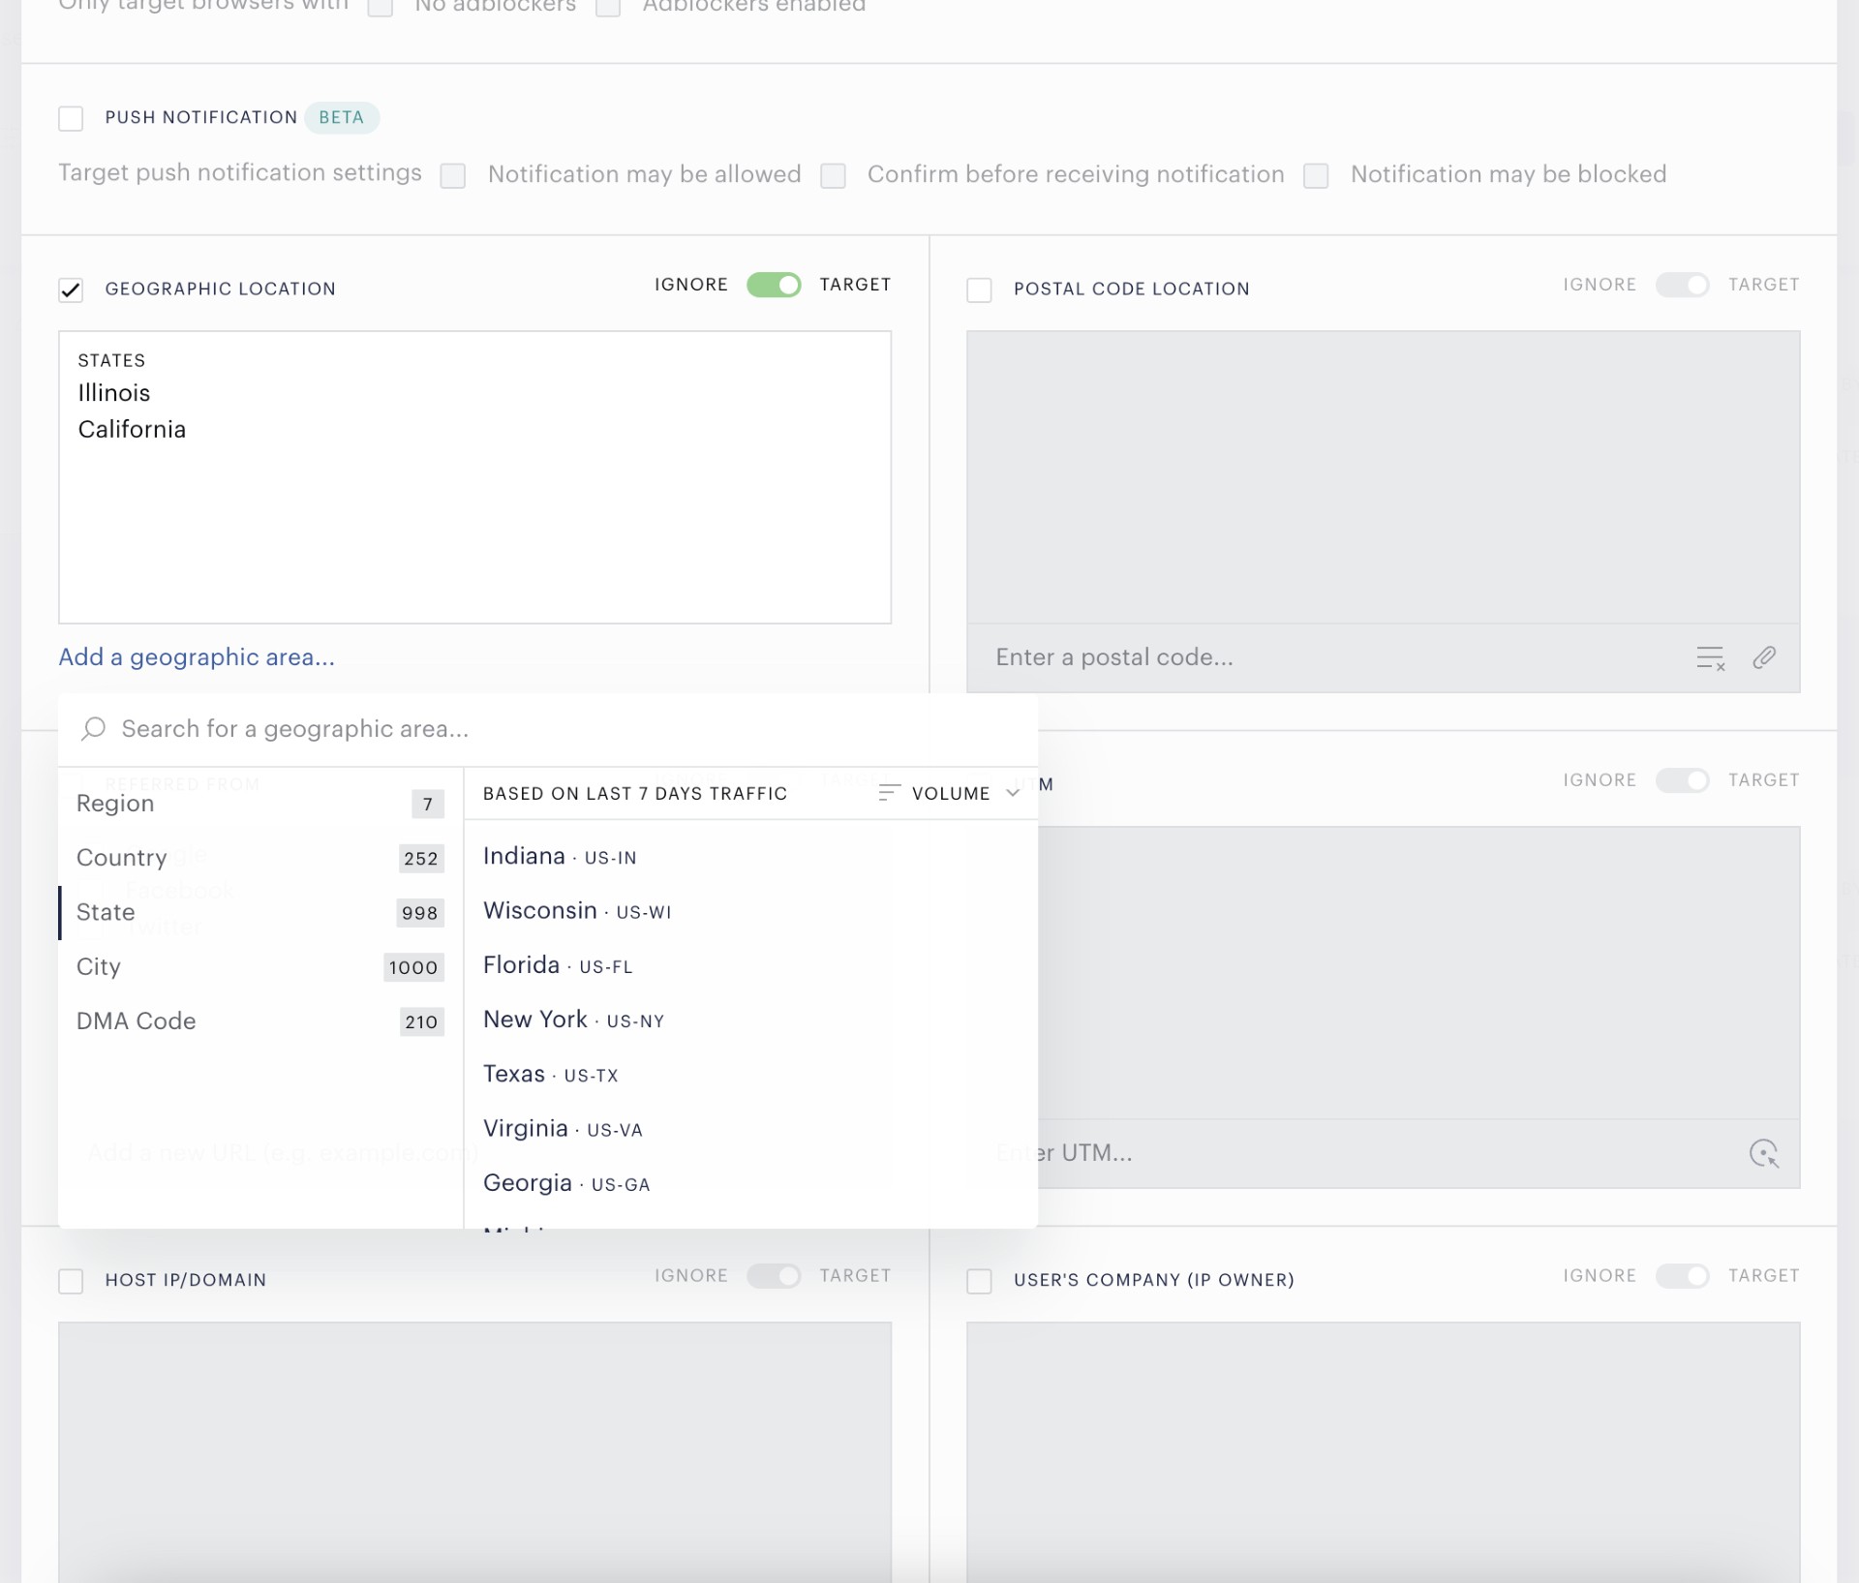
Task: Click the Search for a geographic area field
Action: click(x=548, y=729)
